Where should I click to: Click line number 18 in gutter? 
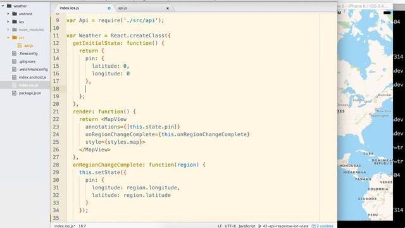pos(56,89)
